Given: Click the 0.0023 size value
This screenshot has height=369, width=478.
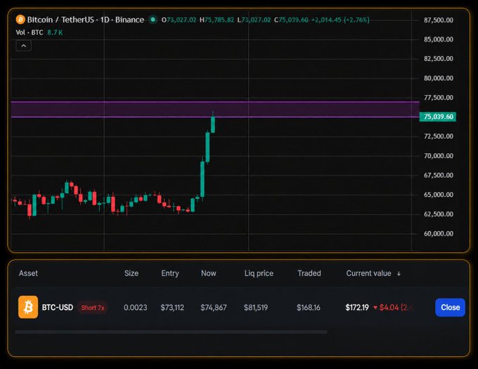Looking at the screenshot, I should coord(136,307).
